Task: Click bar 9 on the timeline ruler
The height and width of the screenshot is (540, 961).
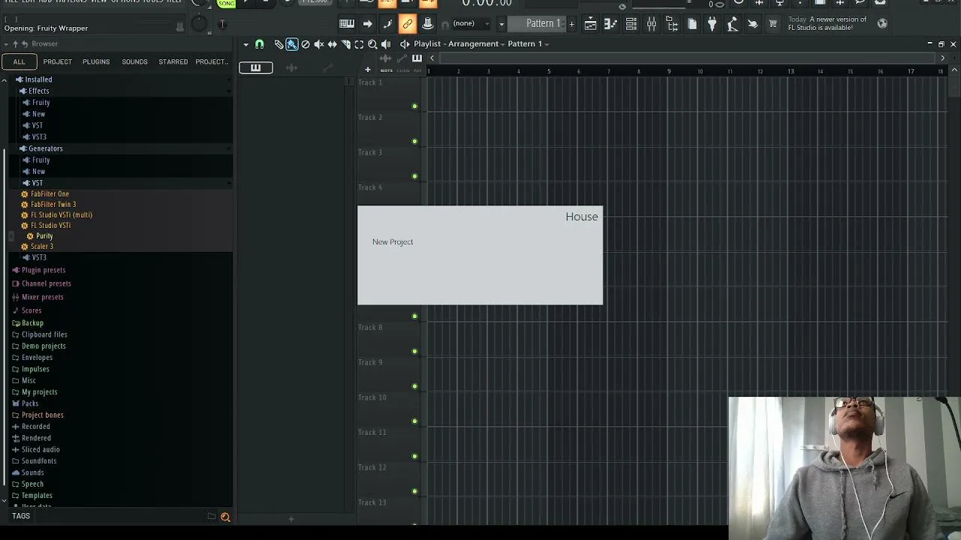Action: pyautogui.click(x=669, y=71)
